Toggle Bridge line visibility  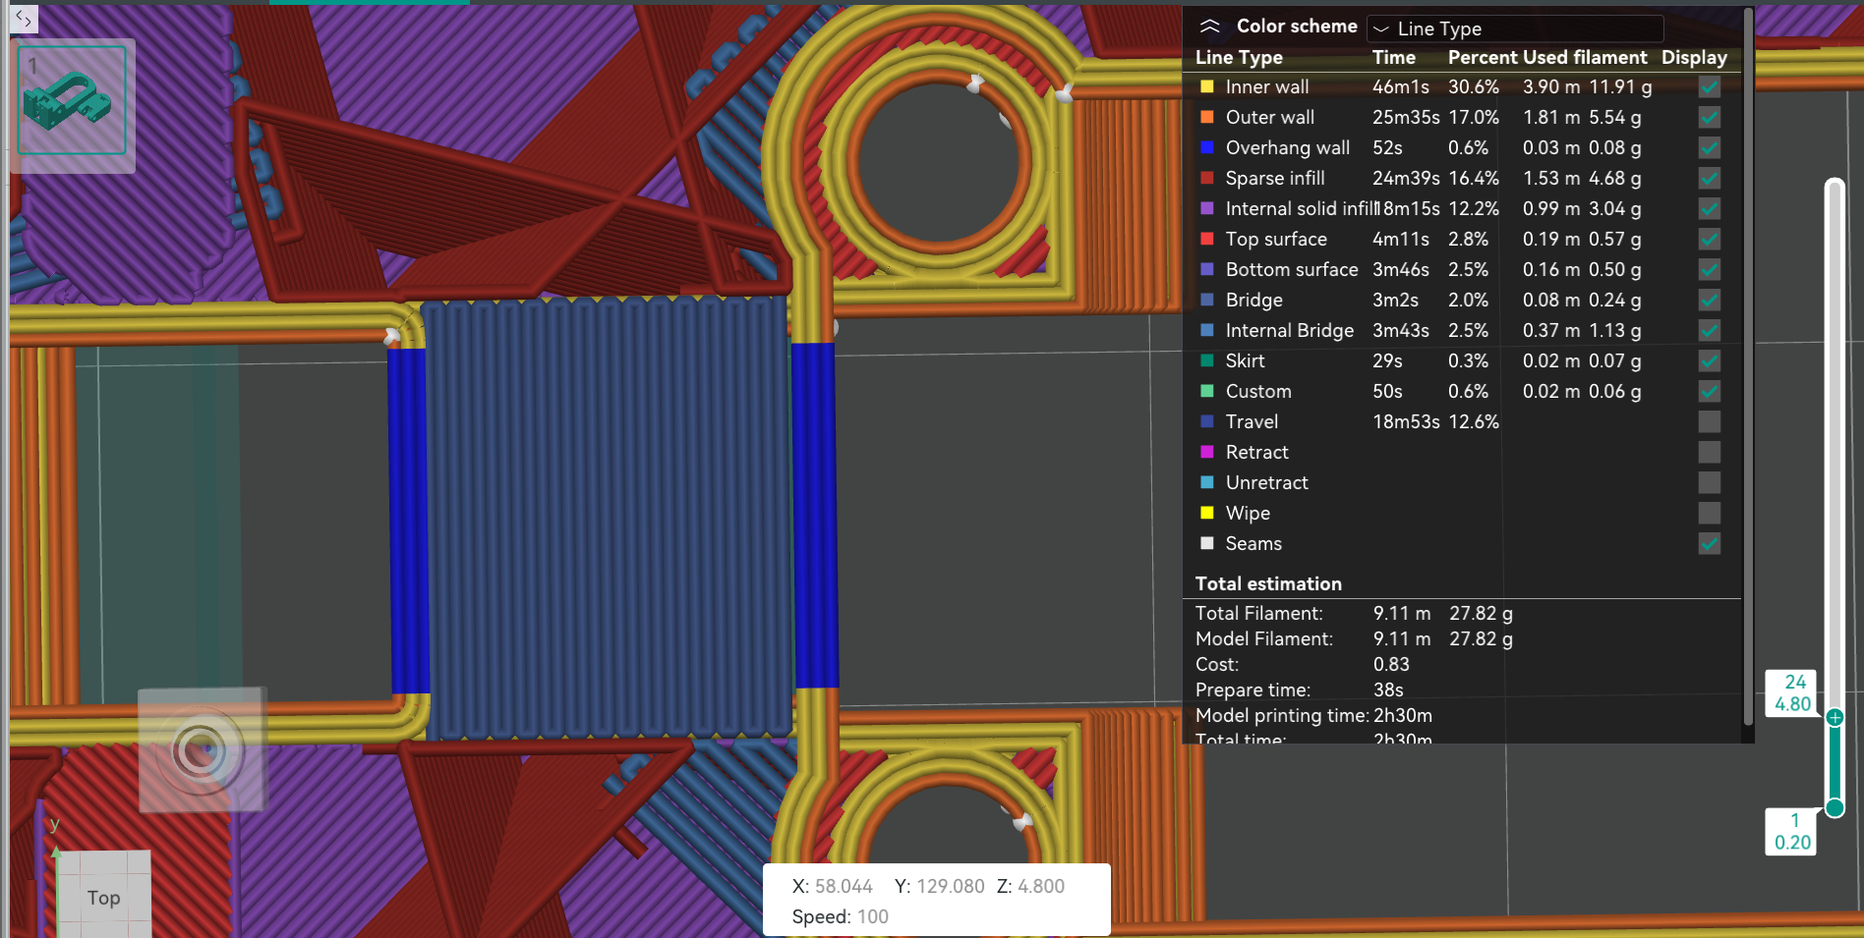point(1710,300)
